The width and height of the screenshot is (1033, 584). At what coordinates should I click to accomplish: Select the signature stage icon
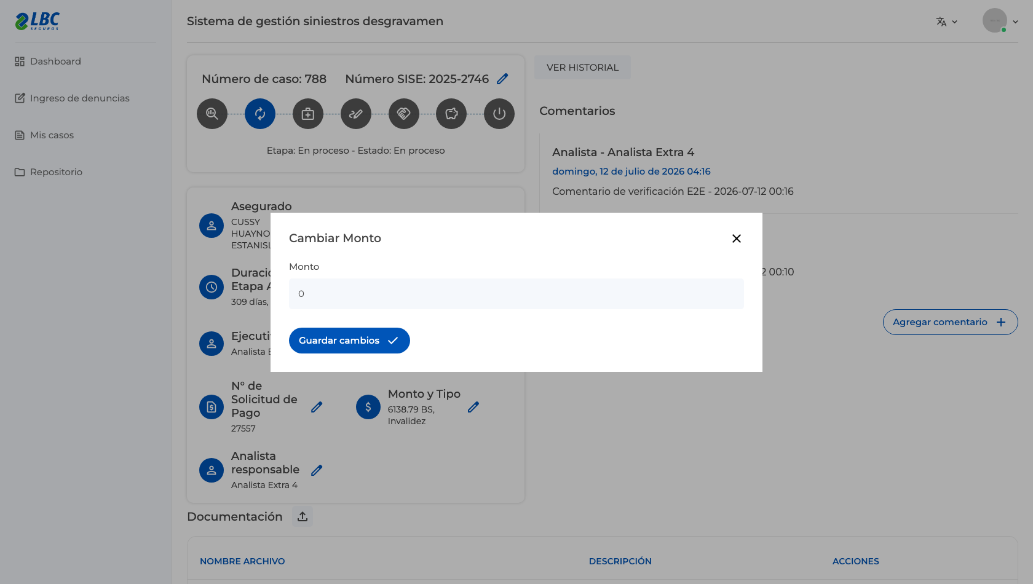(356, 114)
